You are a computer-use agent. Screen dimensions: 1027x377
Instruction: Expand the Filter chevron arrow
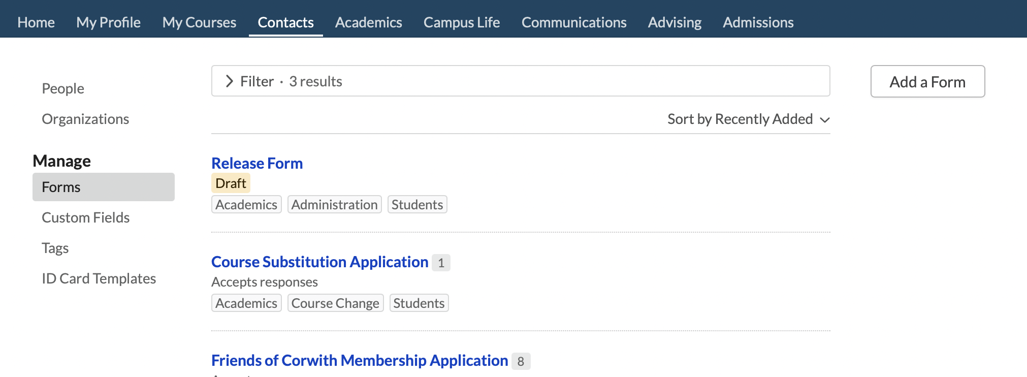[230, 81]
